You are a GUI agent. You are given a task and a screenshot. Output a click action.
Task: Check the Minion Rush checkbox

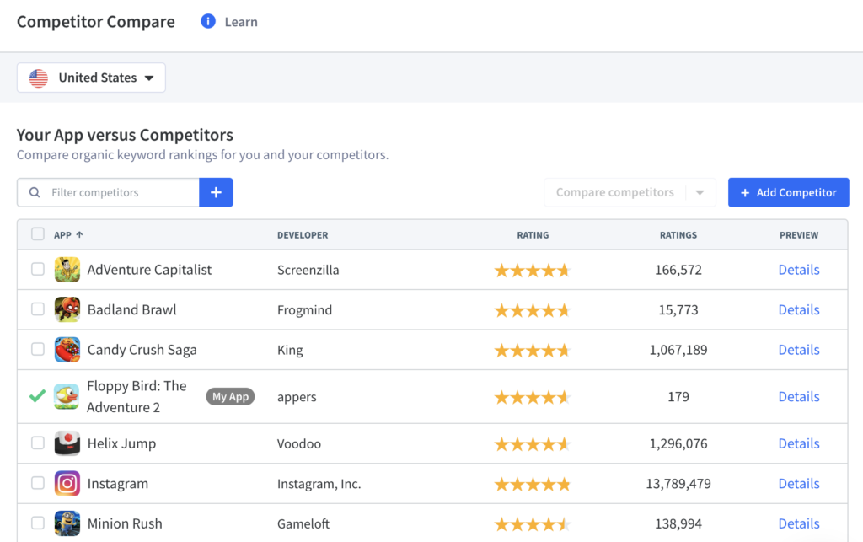(x=38, y=523)
